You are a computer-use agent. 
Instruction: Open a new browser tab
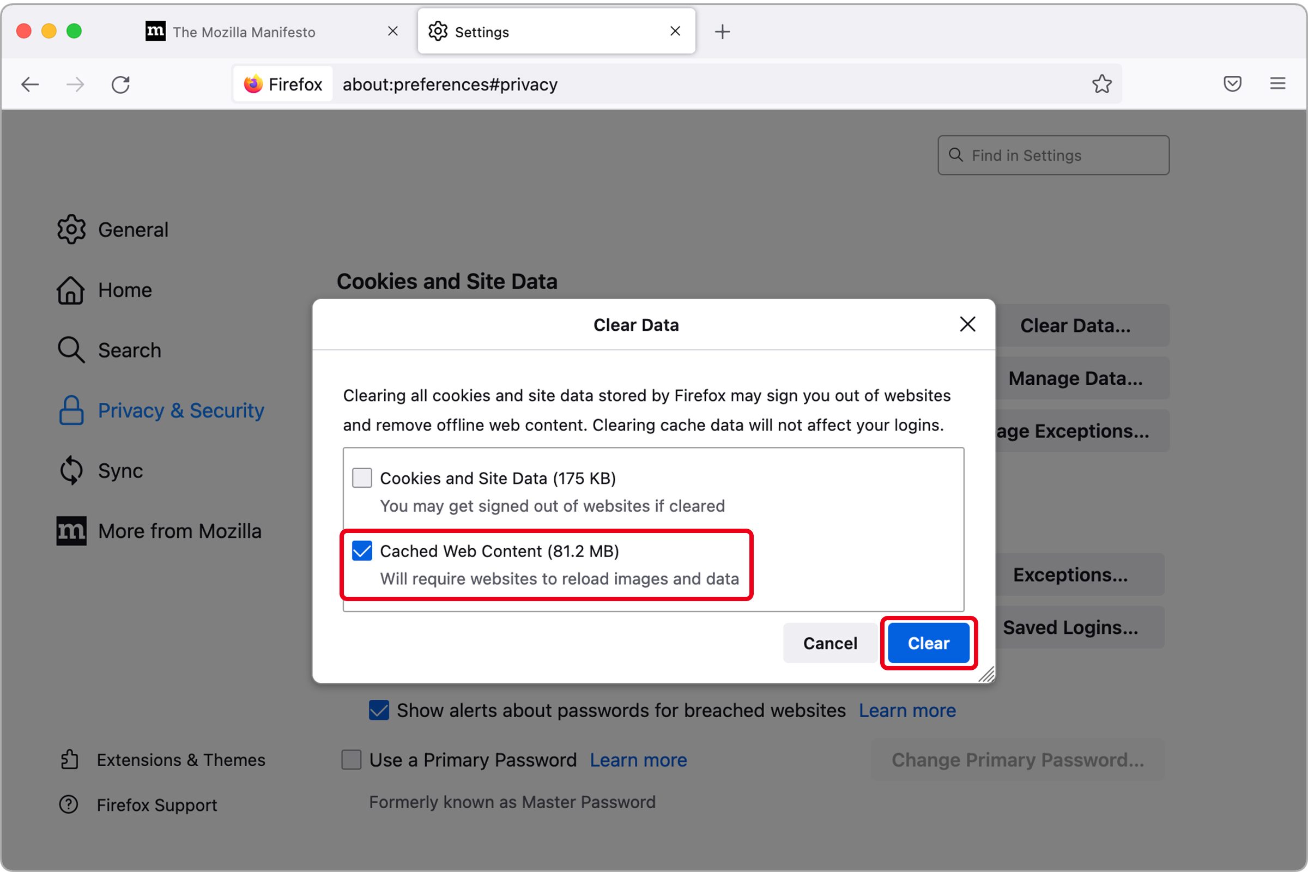click(723, 32)
